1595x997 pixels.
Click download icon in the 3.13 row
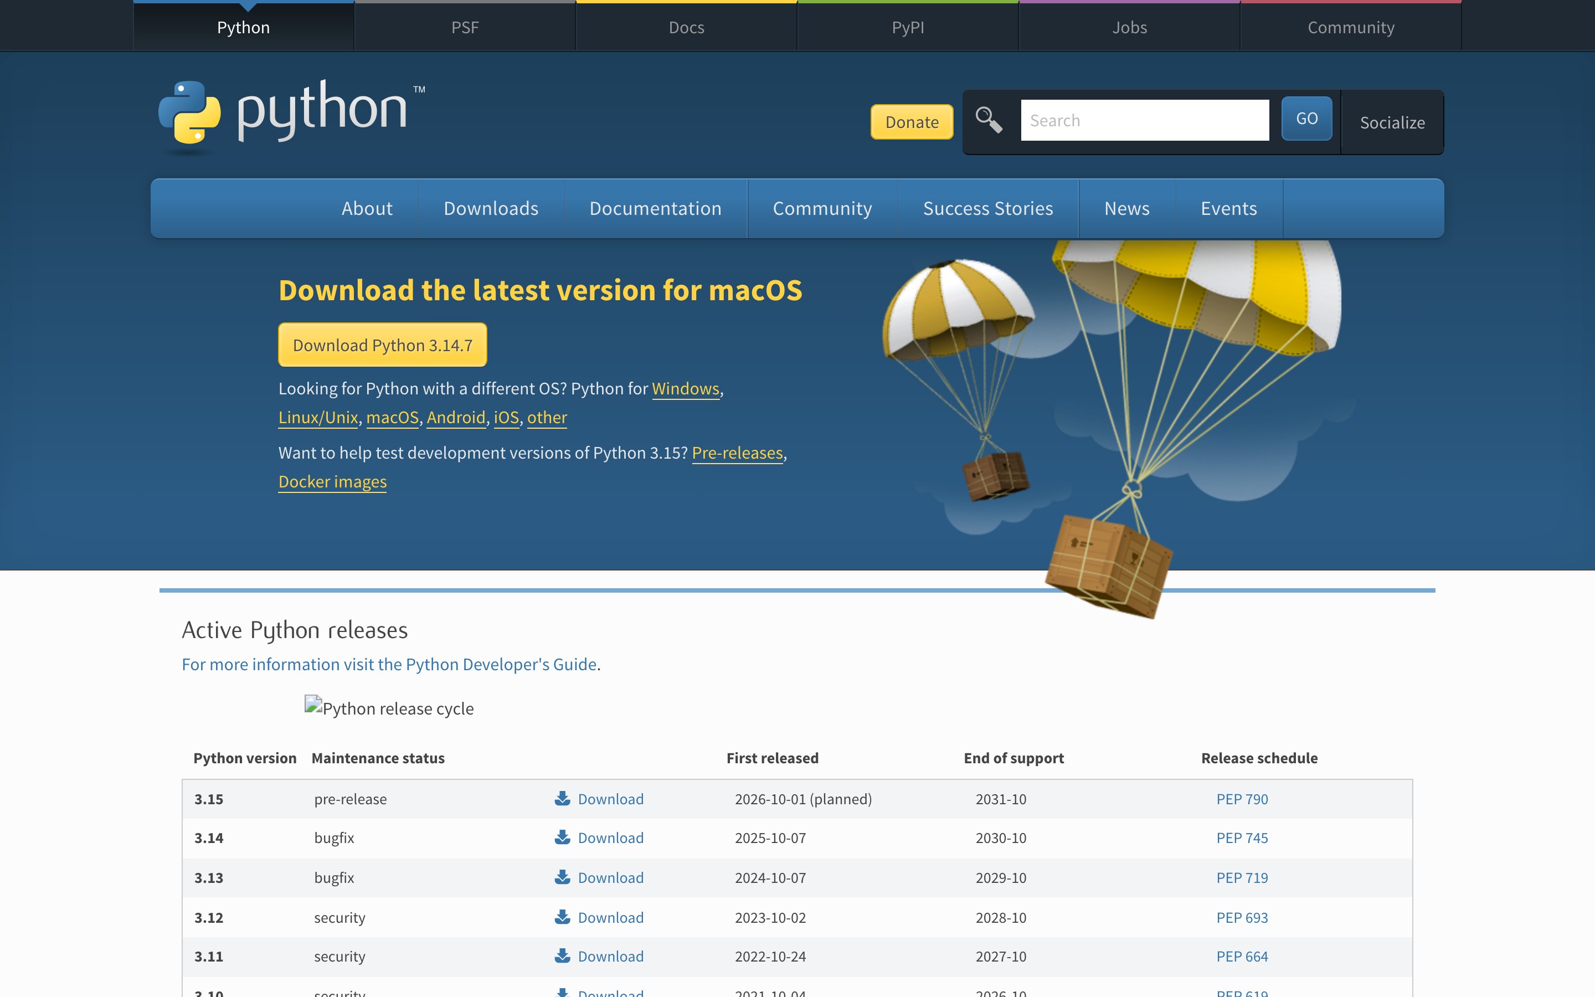[x=562, y=877]
